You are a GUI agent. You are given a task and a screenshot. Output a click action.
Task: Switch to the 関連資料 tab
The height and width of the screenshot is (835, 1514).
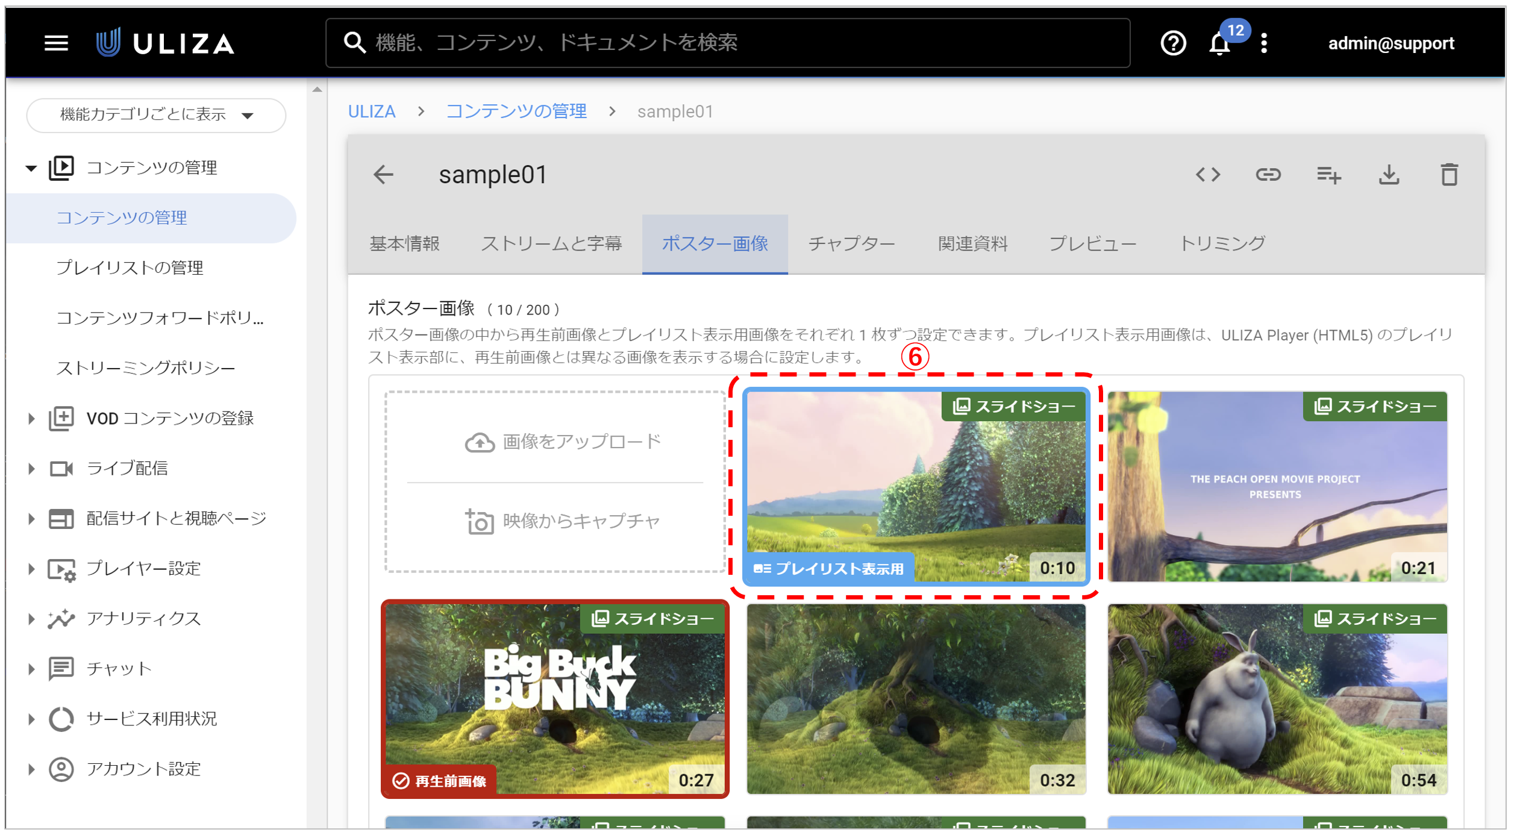(973, 244)
